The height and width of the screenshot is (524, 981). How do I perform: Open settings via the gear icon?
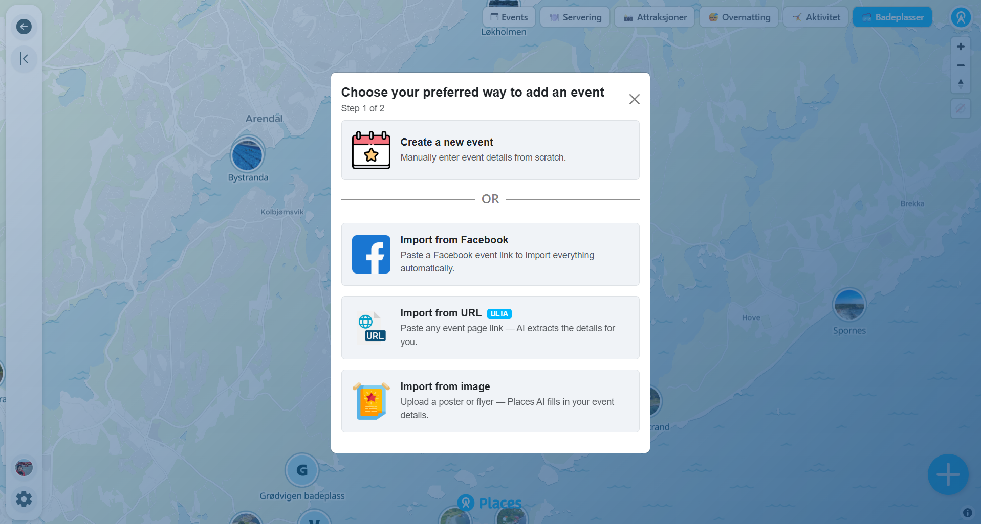coord(24,499)
